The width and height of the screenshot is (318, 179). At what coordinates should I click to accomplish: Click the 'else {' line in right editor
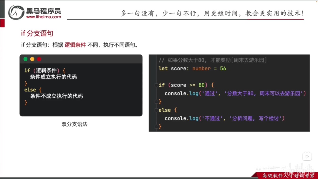tap(168, 110)
